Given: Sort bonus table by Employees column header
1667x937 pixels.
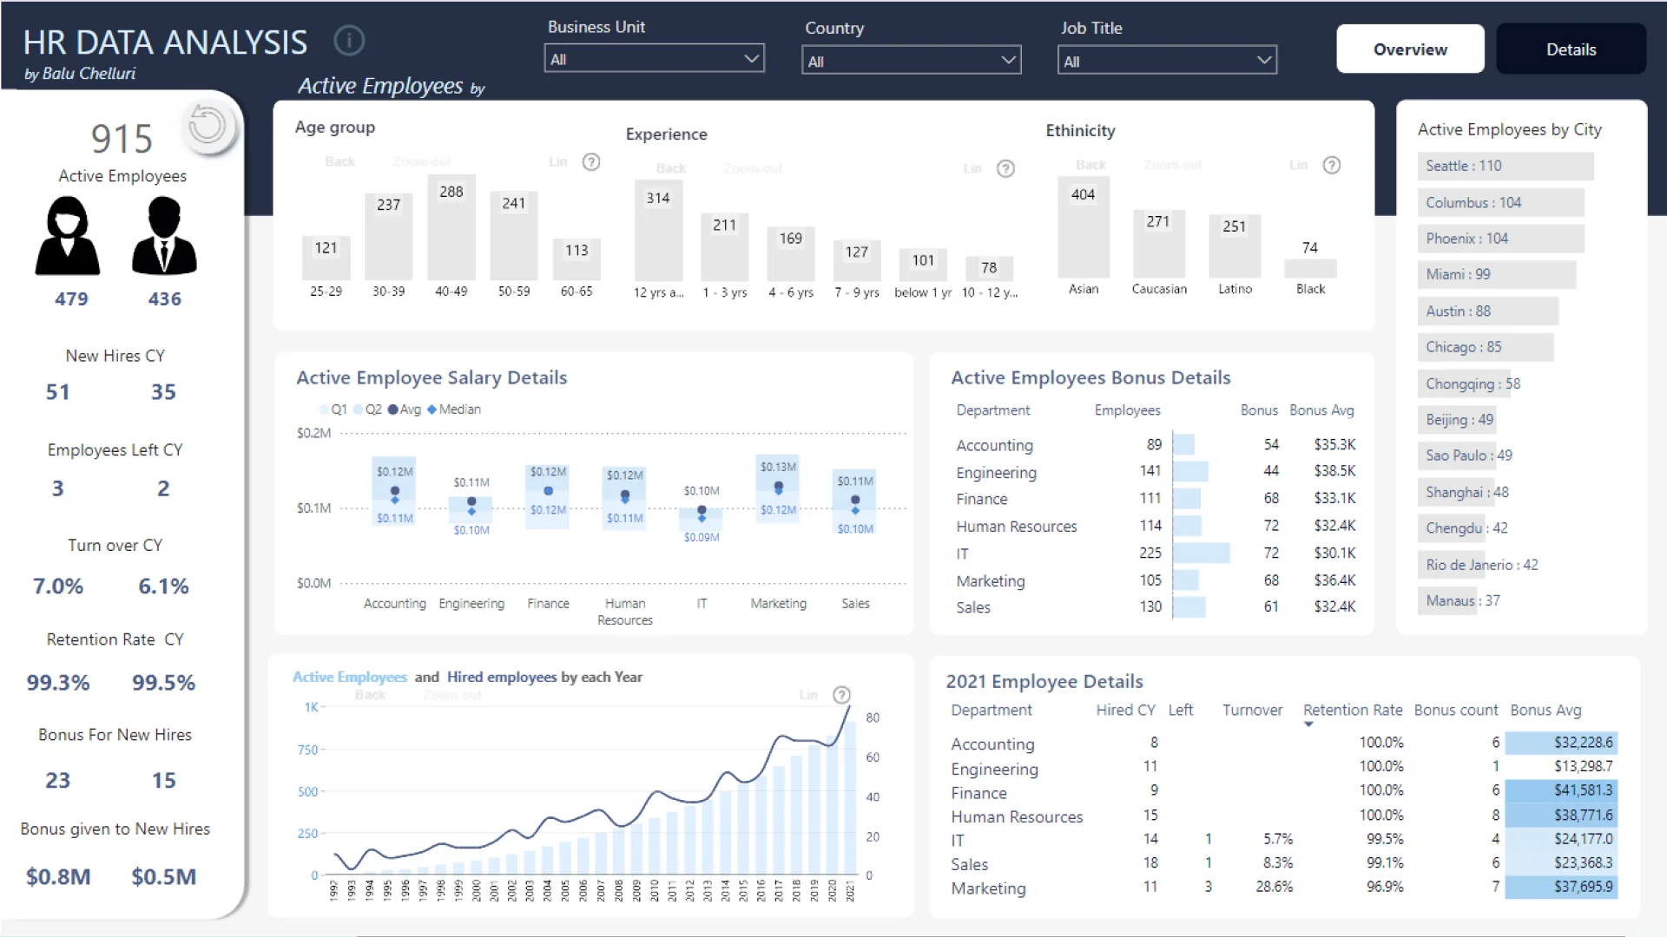Looking at the screenshot, I should click(x=1127, y=410).
